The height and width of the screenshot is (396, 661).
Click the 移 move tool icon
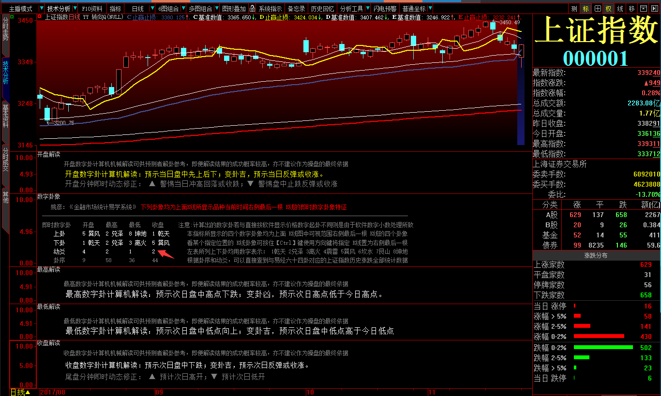[631, 9]
